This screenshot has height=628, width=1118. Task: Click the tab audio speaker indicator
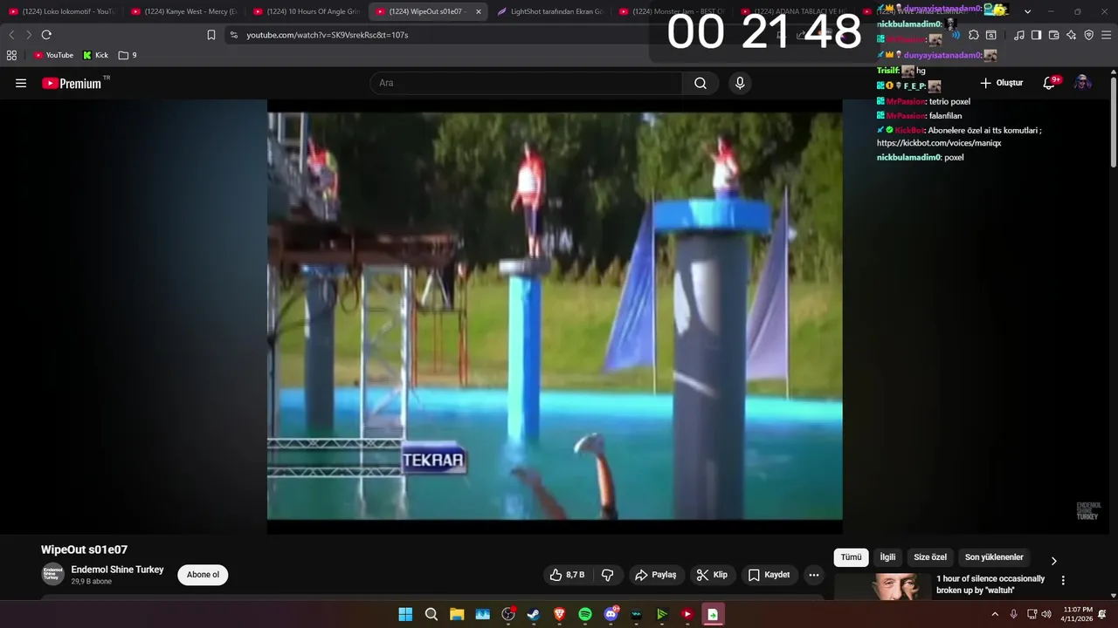[956, 35]
